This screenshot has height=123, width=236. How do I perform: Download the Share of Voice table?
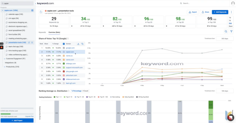click(78, 44)
